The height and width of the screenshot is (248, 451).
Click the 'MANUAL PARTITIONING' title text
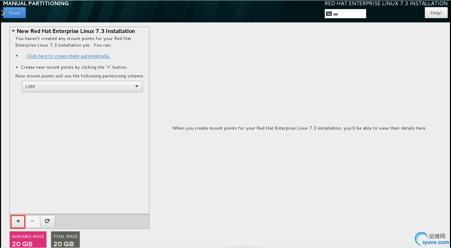click(x=36, y=4)
